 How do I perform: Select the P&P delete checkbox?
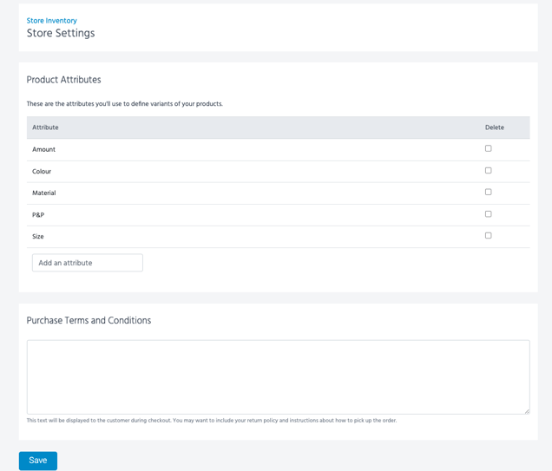pyautogui.click(x=488, y=214)
